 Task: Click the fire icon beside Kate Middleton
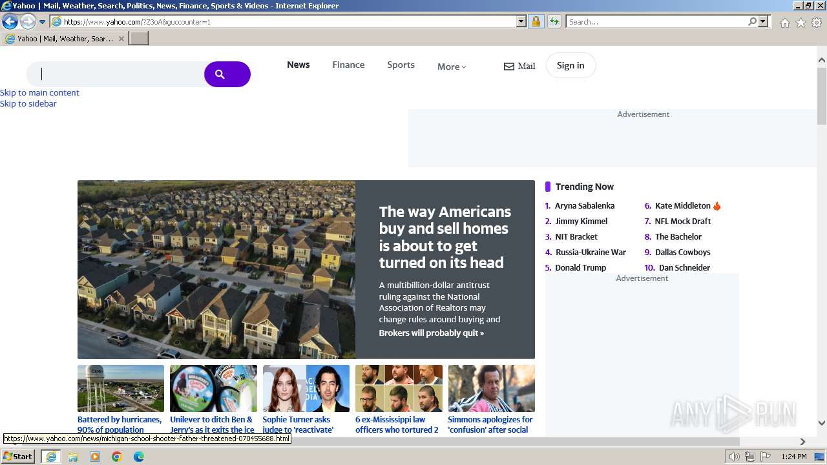point(717,206)
